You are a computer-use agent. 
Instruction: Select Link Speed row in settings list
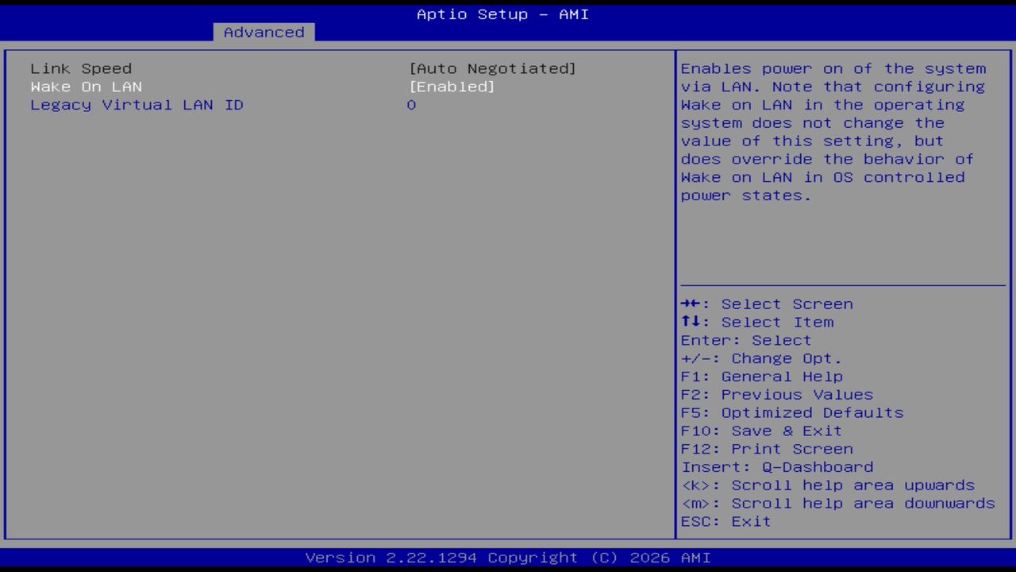coord(81,68)
